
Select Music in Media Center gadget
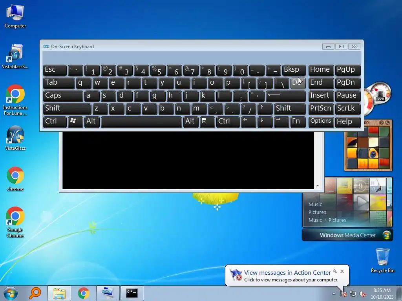315,204
